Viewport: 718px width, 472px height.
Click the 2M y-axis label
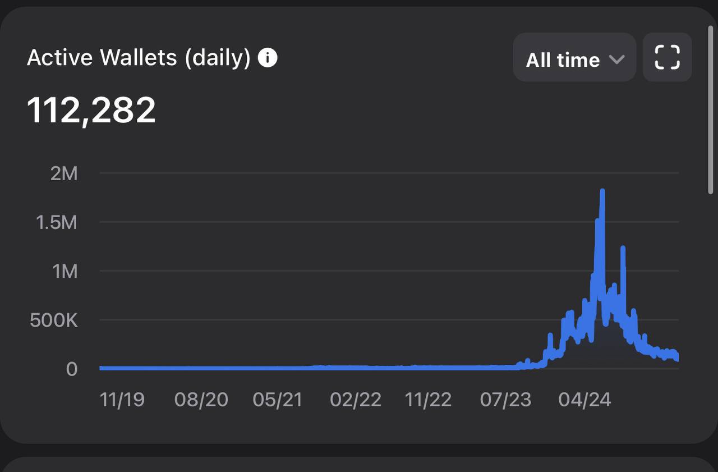(64, 173)
